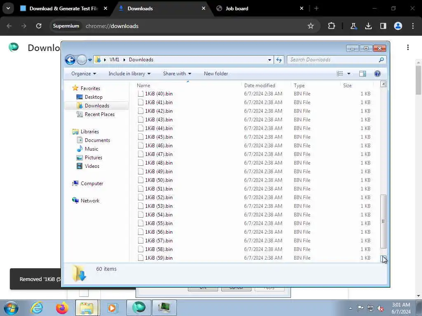Open the Chrome Labs flask icon
Viewport: 422px width, 316px height.
353,26
